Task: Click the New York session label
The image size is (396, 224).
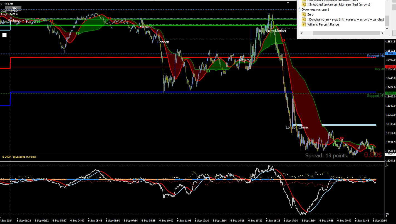Action: tap(247, 60)
